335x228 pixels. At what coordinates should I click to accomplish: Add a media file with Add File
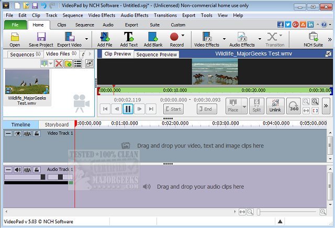tap(105, 40)
